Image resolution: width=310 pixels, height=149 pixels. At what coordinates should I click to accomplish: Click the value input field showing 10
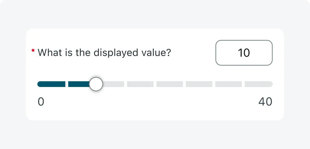(244, 53)
